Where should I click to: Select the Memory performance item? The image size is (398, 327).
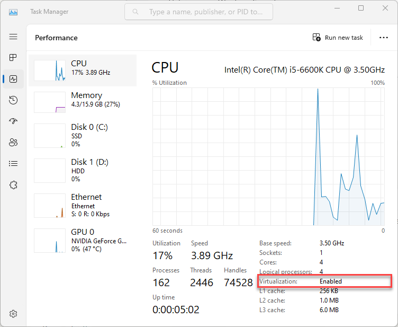click(83, 102)
